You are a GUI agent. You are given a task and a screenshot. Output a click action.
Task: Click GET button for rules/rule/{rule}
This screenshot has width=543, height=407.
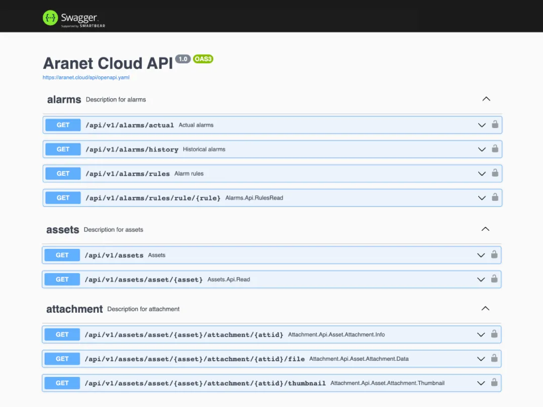[x=63, y=198]
